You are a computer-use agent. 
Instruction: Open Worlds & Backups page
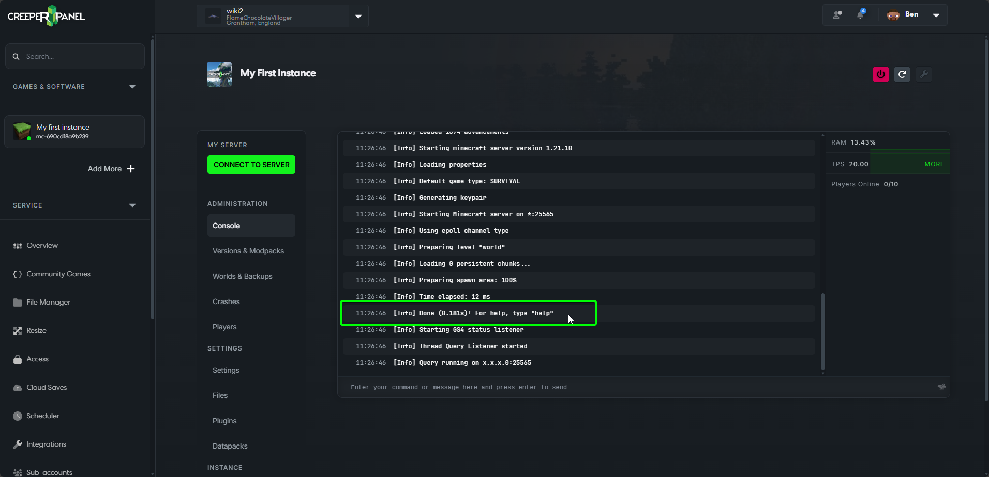(243, 276)
